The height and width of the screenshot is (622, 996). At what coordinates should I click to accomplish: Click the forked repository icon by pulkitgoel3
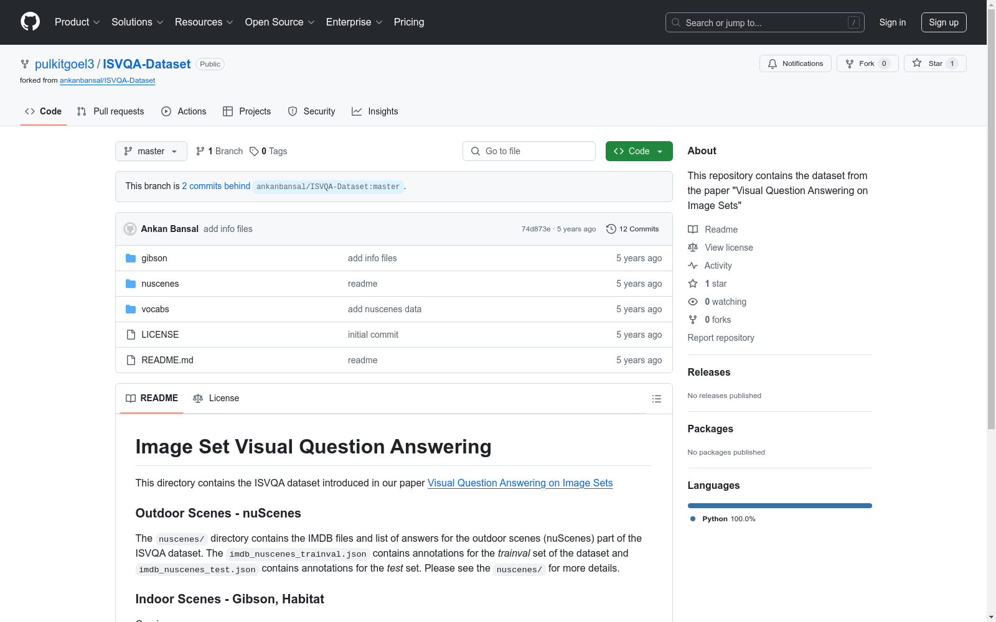(25, 64)
